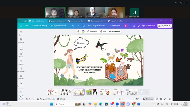Click the document title Green Beige Pastel Cute
This screenshot has width=190, height=107.
coord(97,26)
